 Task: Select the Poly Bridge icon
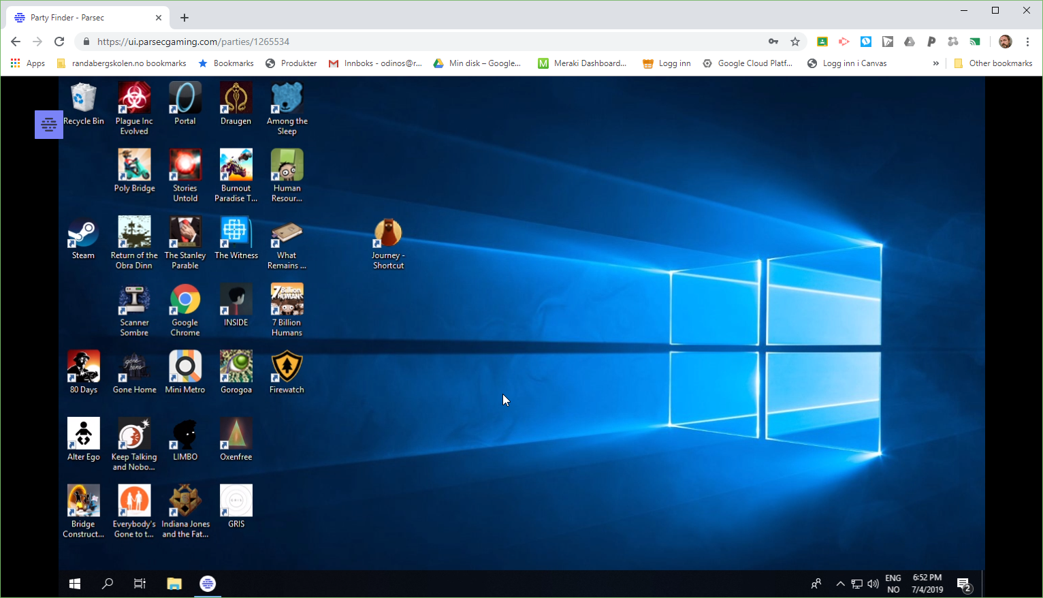[x=134, y=171]
